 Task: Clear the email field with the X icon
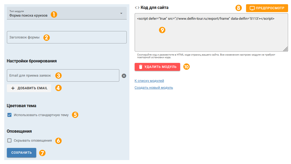[124, 76]
